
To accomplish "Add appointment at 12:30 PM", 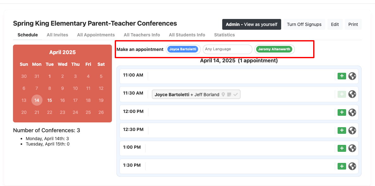I will click(342, 130).
